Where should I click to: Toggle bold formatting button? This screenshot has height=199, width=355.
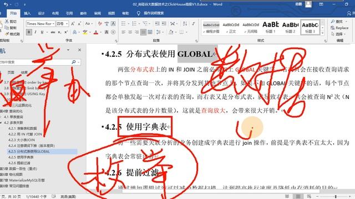[x=29, y=32]
